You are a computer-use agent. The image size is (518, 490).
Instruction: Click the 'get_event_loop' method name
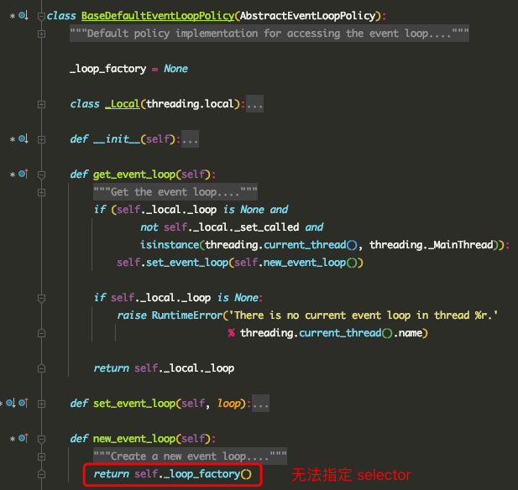(134, 174)
